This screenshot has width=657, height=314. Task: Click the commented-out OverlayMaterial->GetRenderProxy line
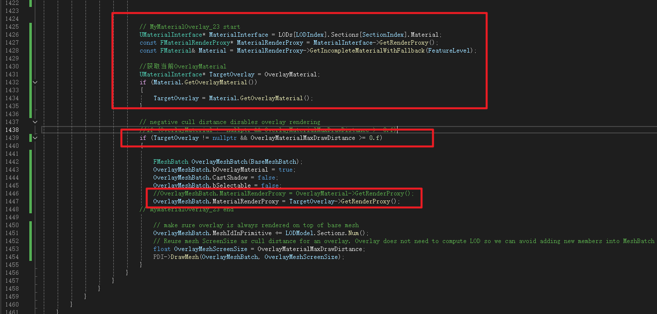click(283, 193)
